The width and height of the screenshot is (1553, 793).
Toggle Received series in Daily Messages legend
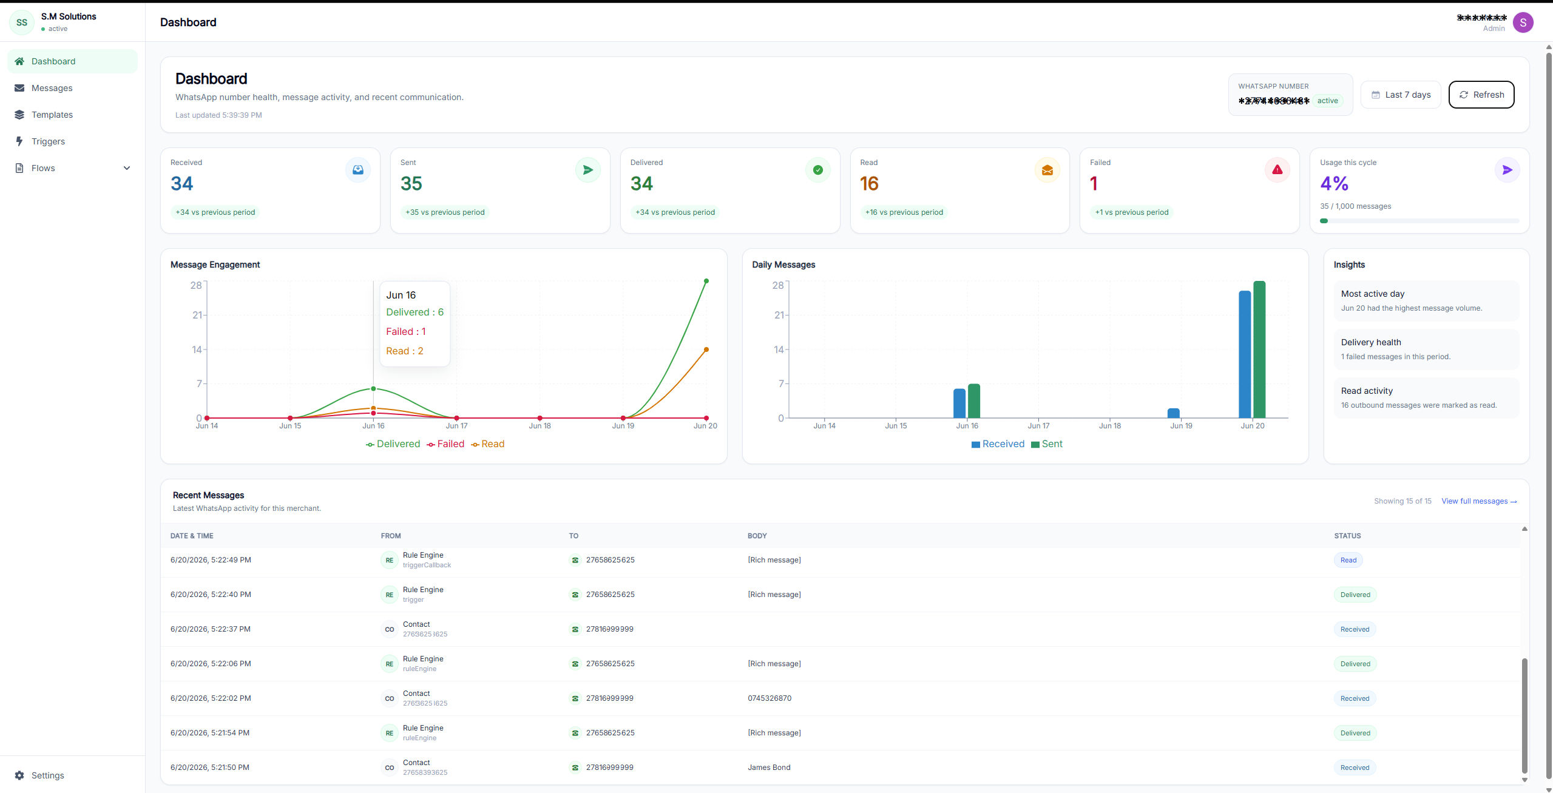998,444
